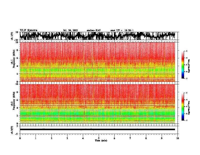This screenshot has width=200, height=155.
Task: Click the "4" kHz tick on ch.1 frequency axis
Action: (x=17, y=66)
